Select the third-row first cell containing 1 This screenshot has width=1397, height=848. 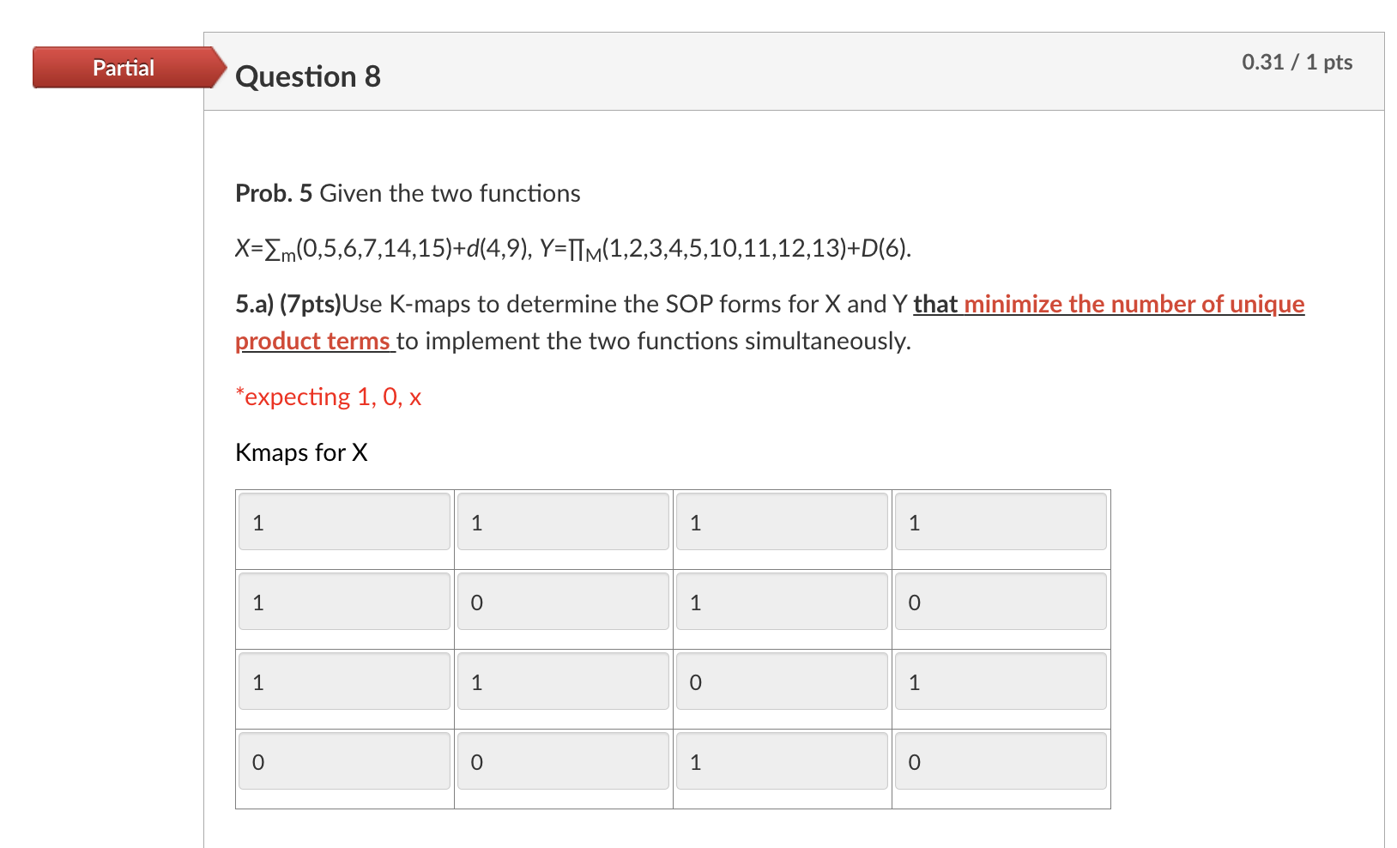[343, 681]
